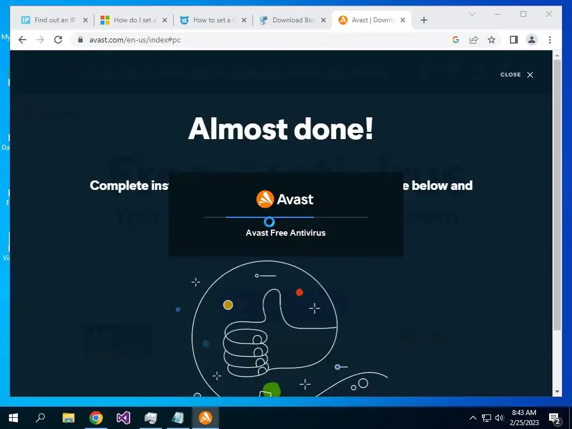Expand the tab search chevron
This screenshot has height=429, width=572.
pyautogui.click(x=471, y=14)
